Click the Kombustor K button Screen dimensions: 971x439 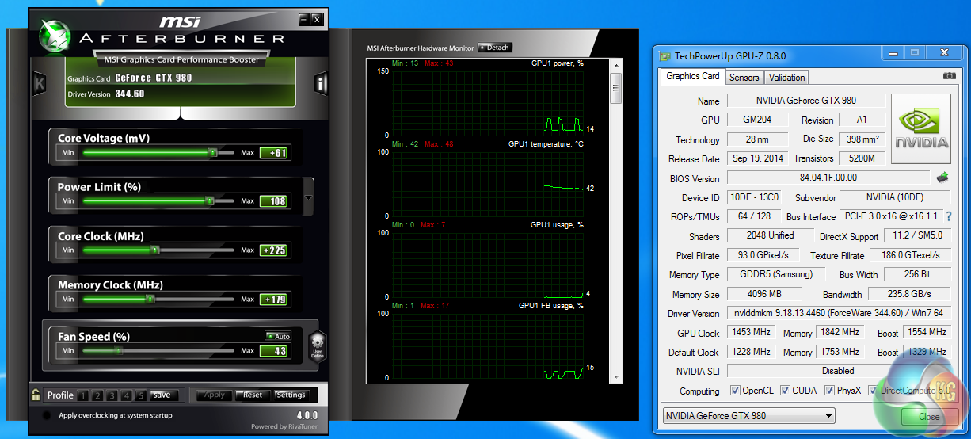(x=40, y=83)
